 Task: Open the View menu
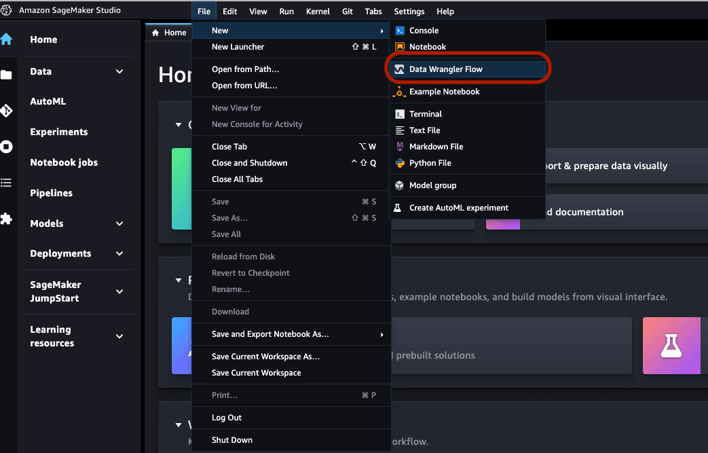point(258,12)
